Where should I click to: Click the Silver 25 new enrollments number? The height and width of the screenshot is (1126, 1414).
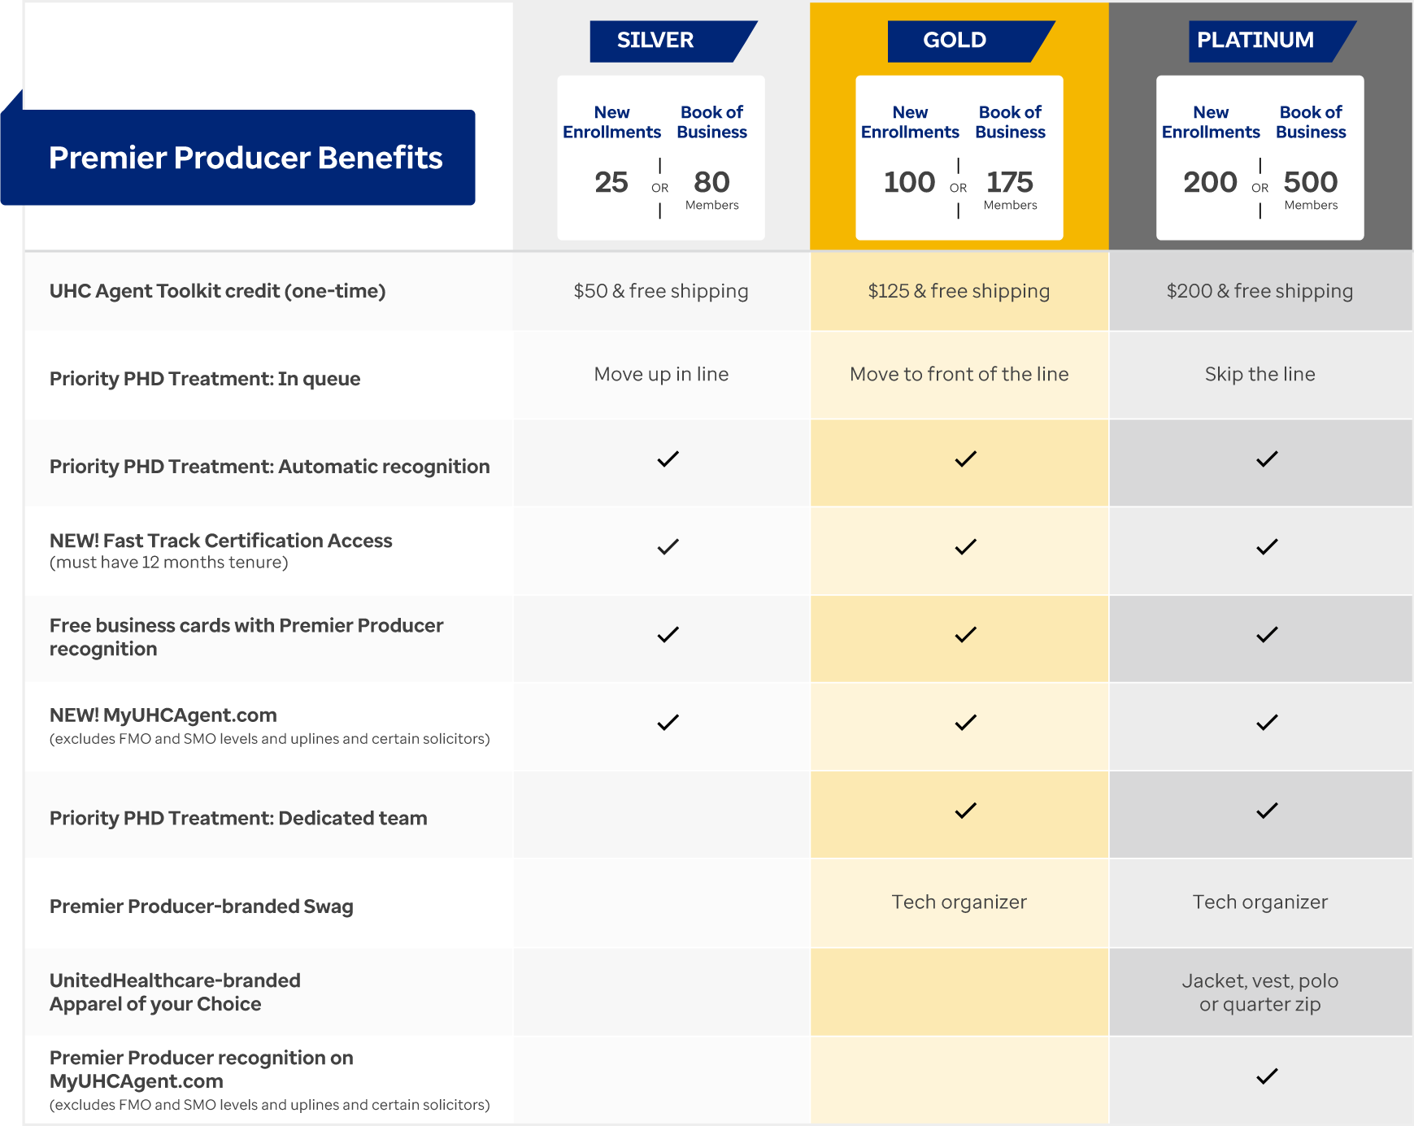pyautogui.click(x=611, y=182)
